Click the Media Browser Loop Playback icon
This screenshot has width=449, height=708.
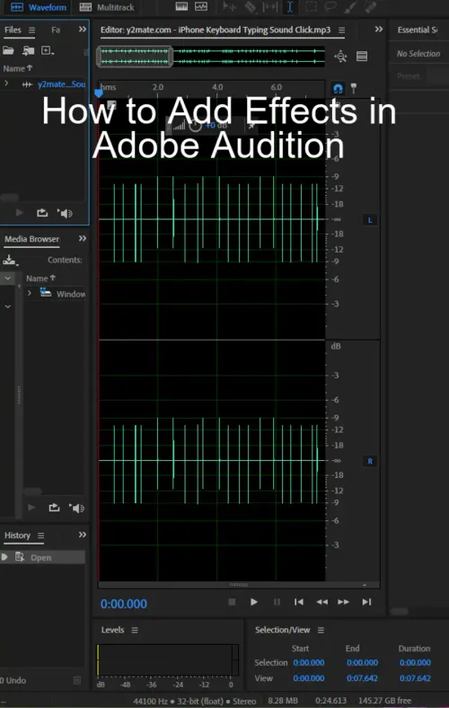point(54,508)
